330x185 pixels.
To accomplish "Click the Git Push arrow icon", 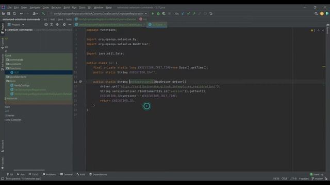I will [x=194, y=14].
